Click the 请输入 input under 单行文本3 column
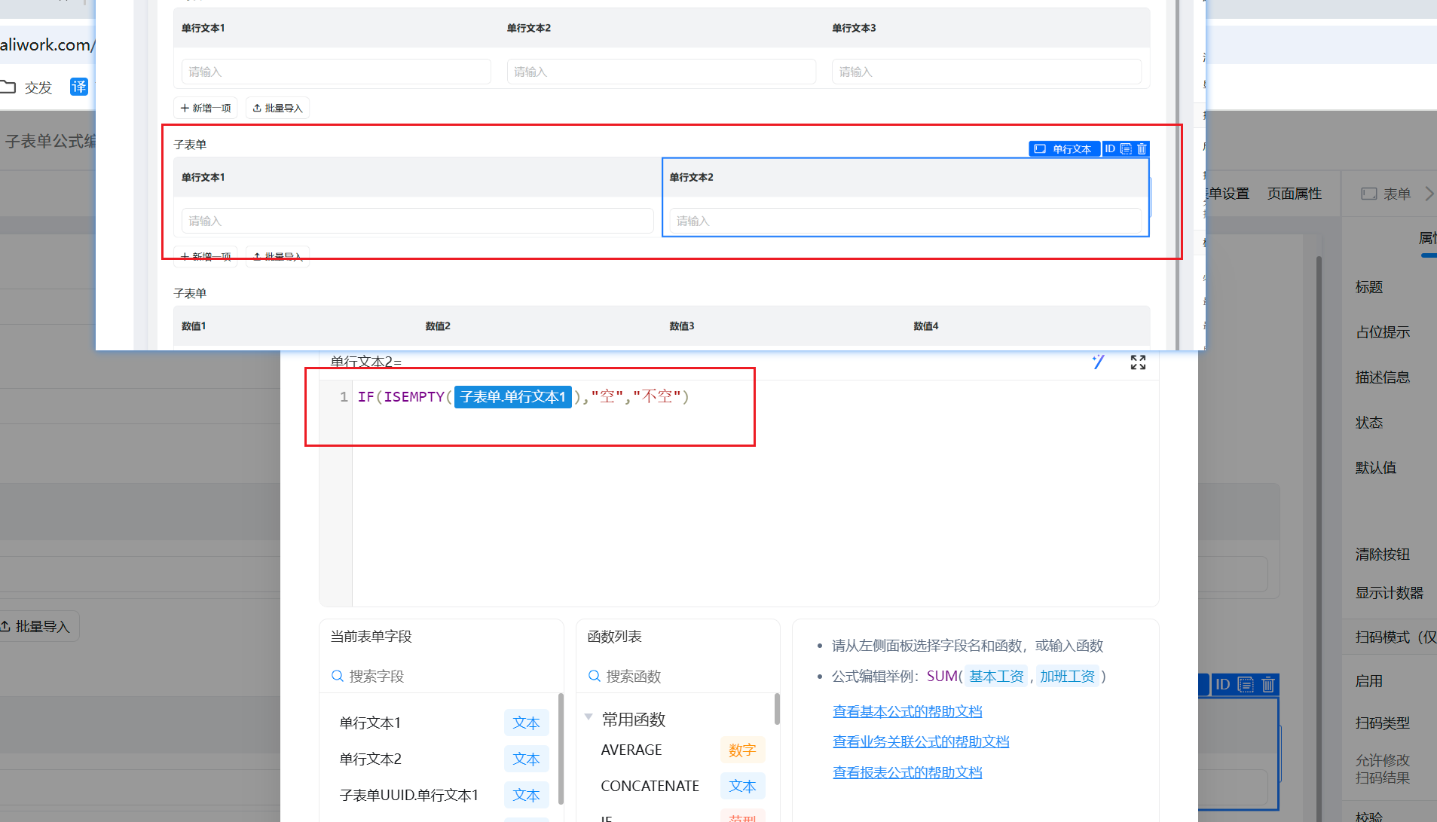Screen dimensions: 1437x822 (x=986, y=72)
